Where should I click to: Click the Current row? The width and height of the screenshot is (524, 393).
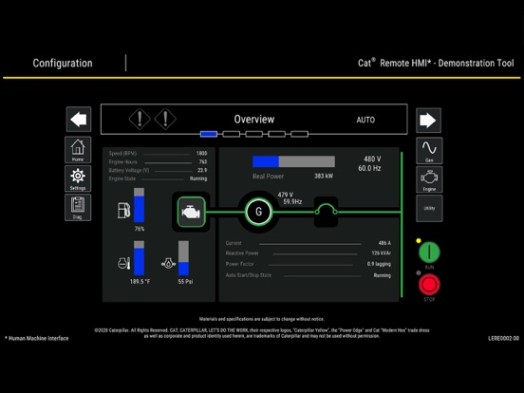tap(309, 243)
